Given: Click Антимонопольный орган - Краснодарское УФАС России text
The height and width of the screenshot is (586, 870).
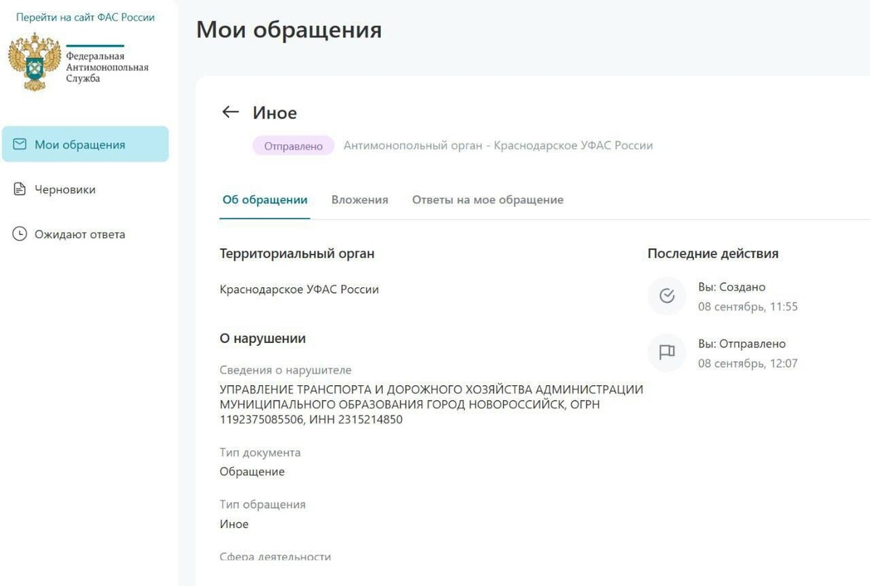Looking at the screenshot, I should tap(498, 145).
